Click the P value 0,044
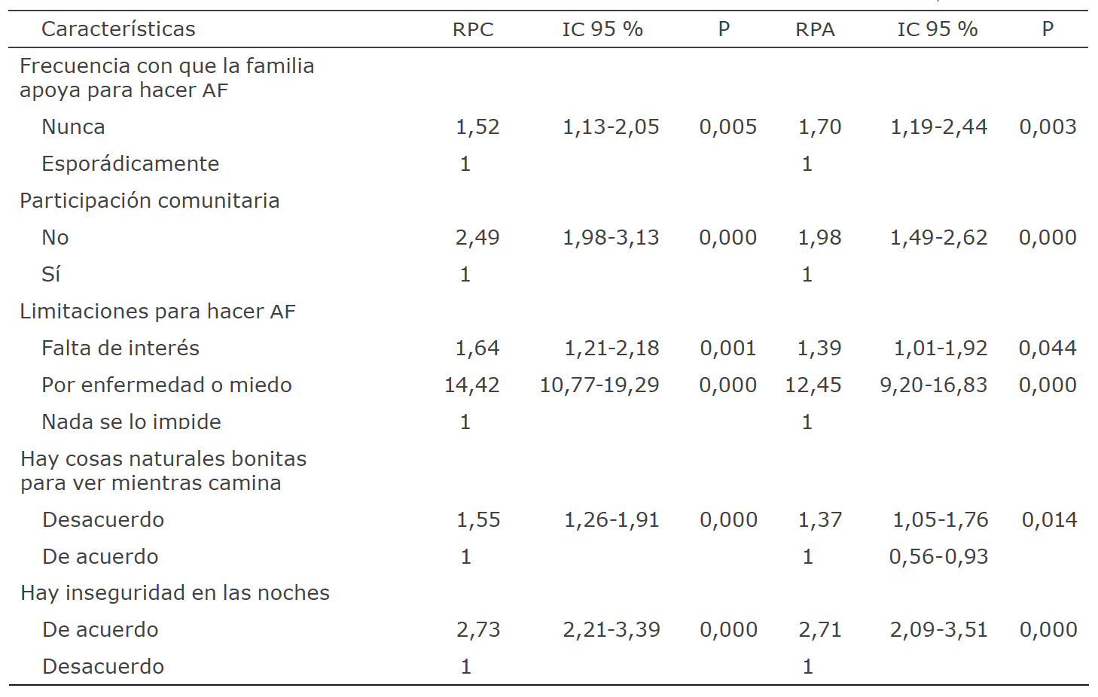The image size is (1098, 697). point(1048,348)
